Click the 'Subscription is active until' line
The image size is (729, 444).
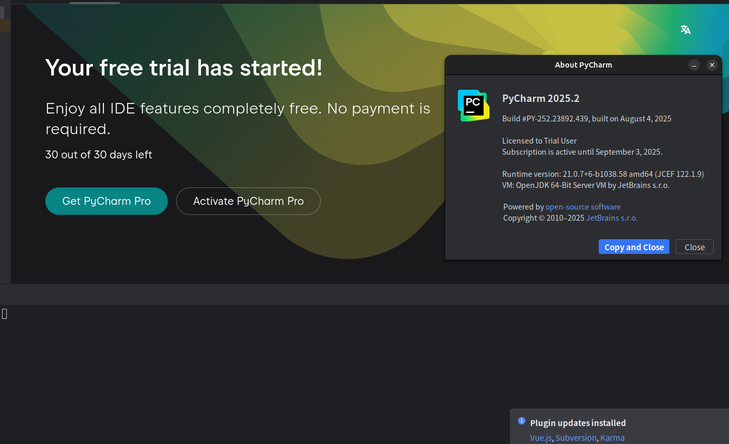(x=582, y=152)
